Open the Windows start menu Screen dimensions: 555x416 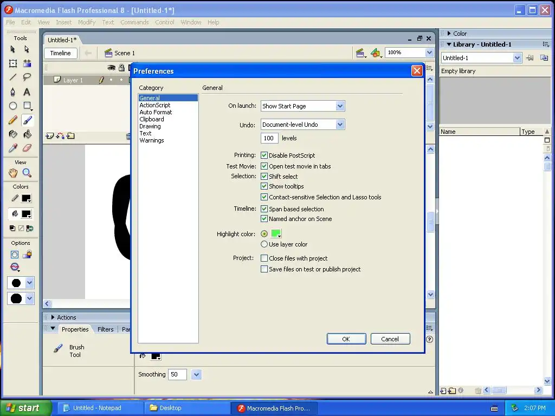tap(25, 408)
